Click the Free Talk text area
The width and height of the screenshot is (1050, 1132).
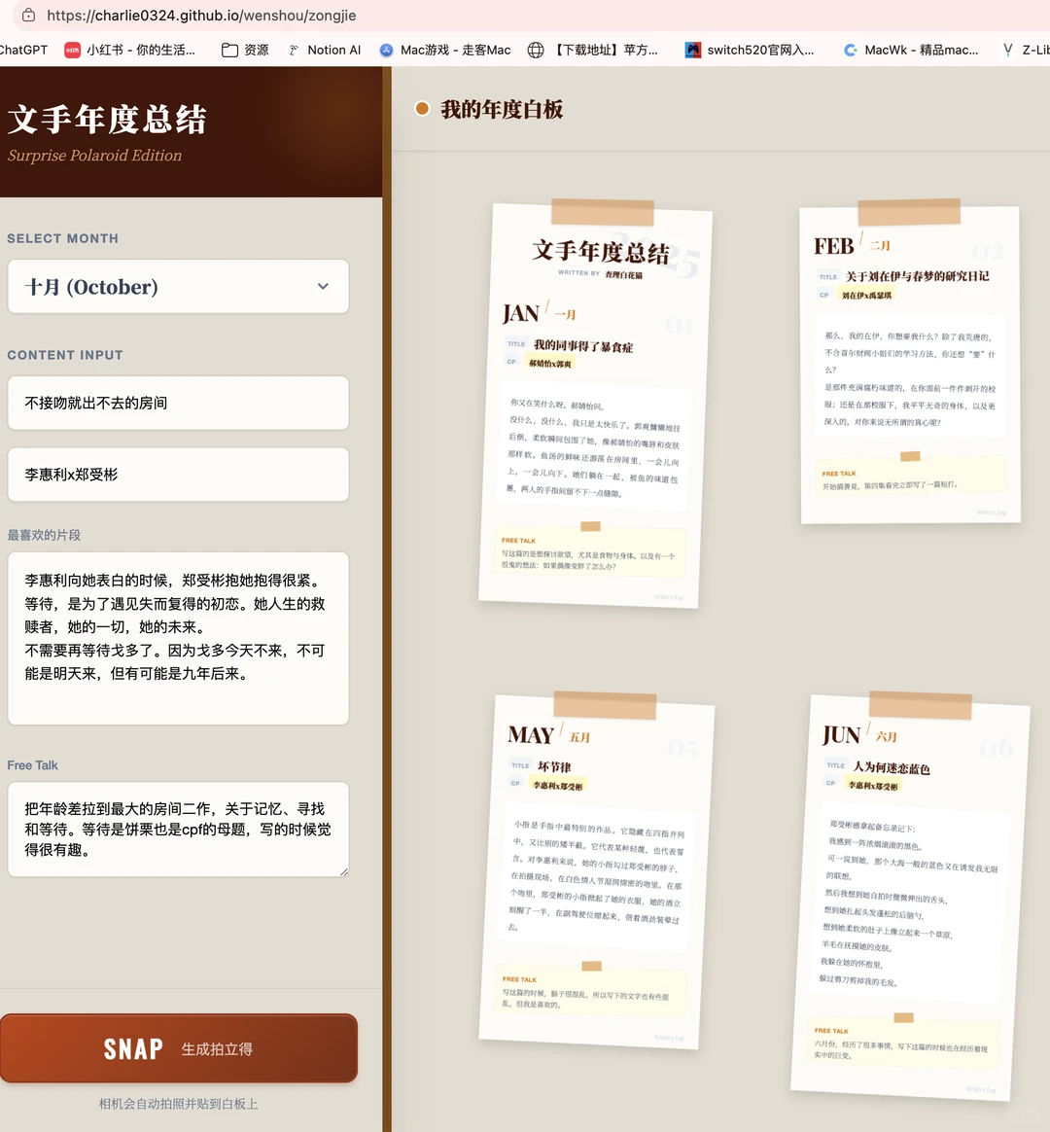178,829
